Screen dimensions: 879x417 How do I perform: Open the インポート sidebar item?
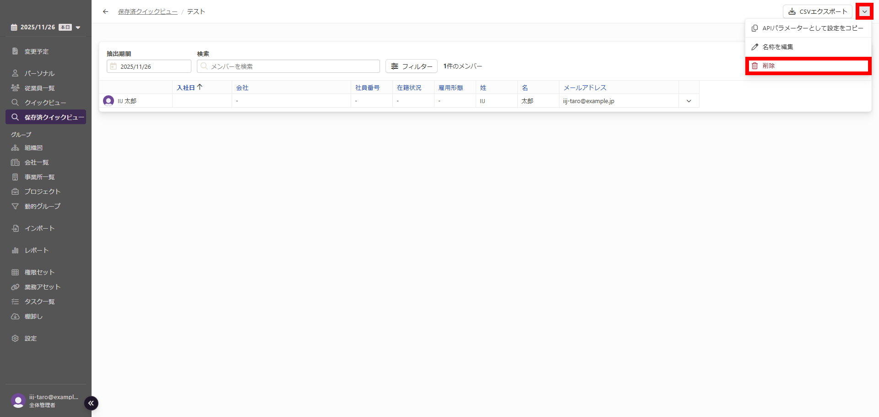pos(39,228)
